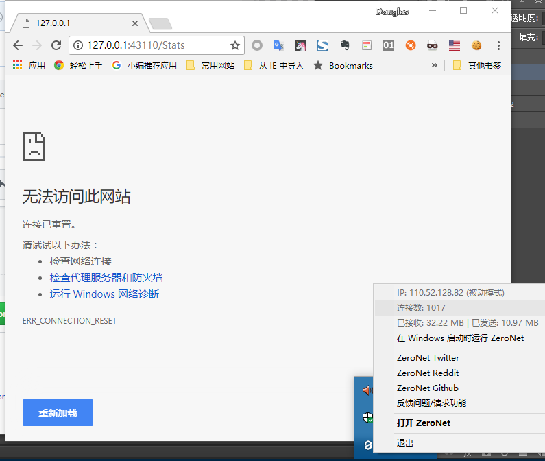This screenshot has height=461, width=545.
Task: Open the Google Translate extension
Action: tap(278, 45)
